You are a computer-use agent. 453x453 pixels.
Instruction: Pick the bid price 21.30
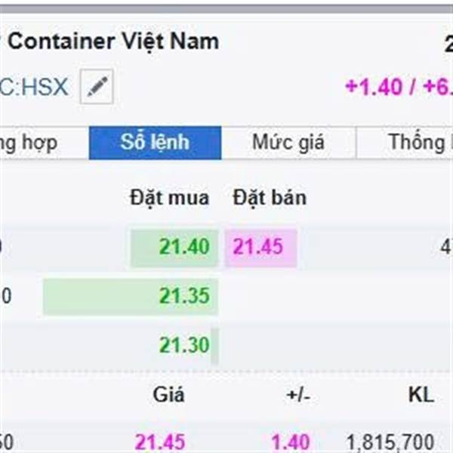(x=184, y=345)
